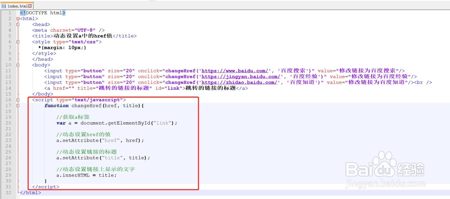Collapse the <script> fold marker on line 16
The width and height of the screenshot is (450, 199).
(x=18, y=100)
